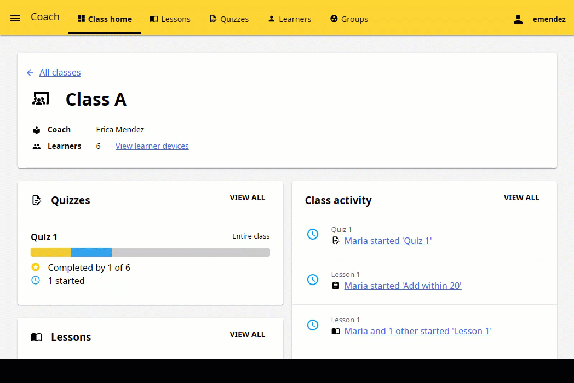Click the group icon in the Groups tab

pos(334,19)
